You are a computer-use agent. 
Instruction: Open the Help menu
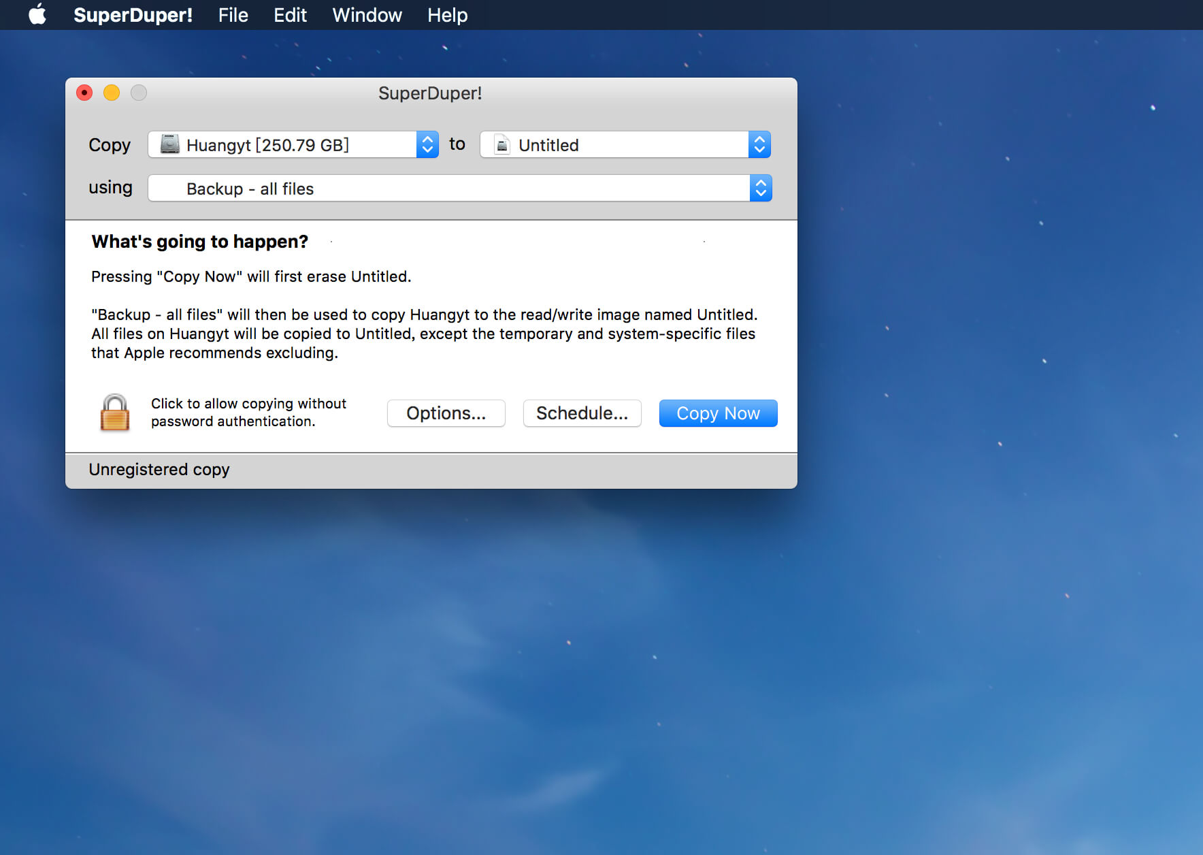447,15
